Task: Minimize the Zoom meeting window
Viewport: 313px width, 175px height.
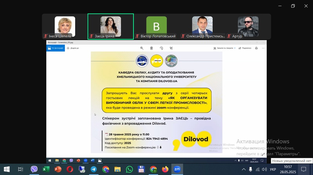Action: point(280,6)
